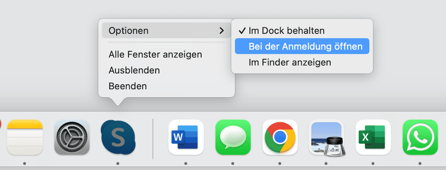Click the Skype icon in the Dock
Screen dimensions: 446x170
[x=118, y=137]
